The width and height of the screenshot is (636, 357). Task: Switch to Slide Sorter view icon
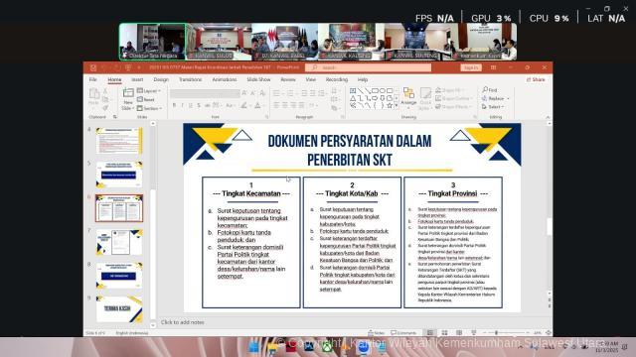tap(444, 333)
